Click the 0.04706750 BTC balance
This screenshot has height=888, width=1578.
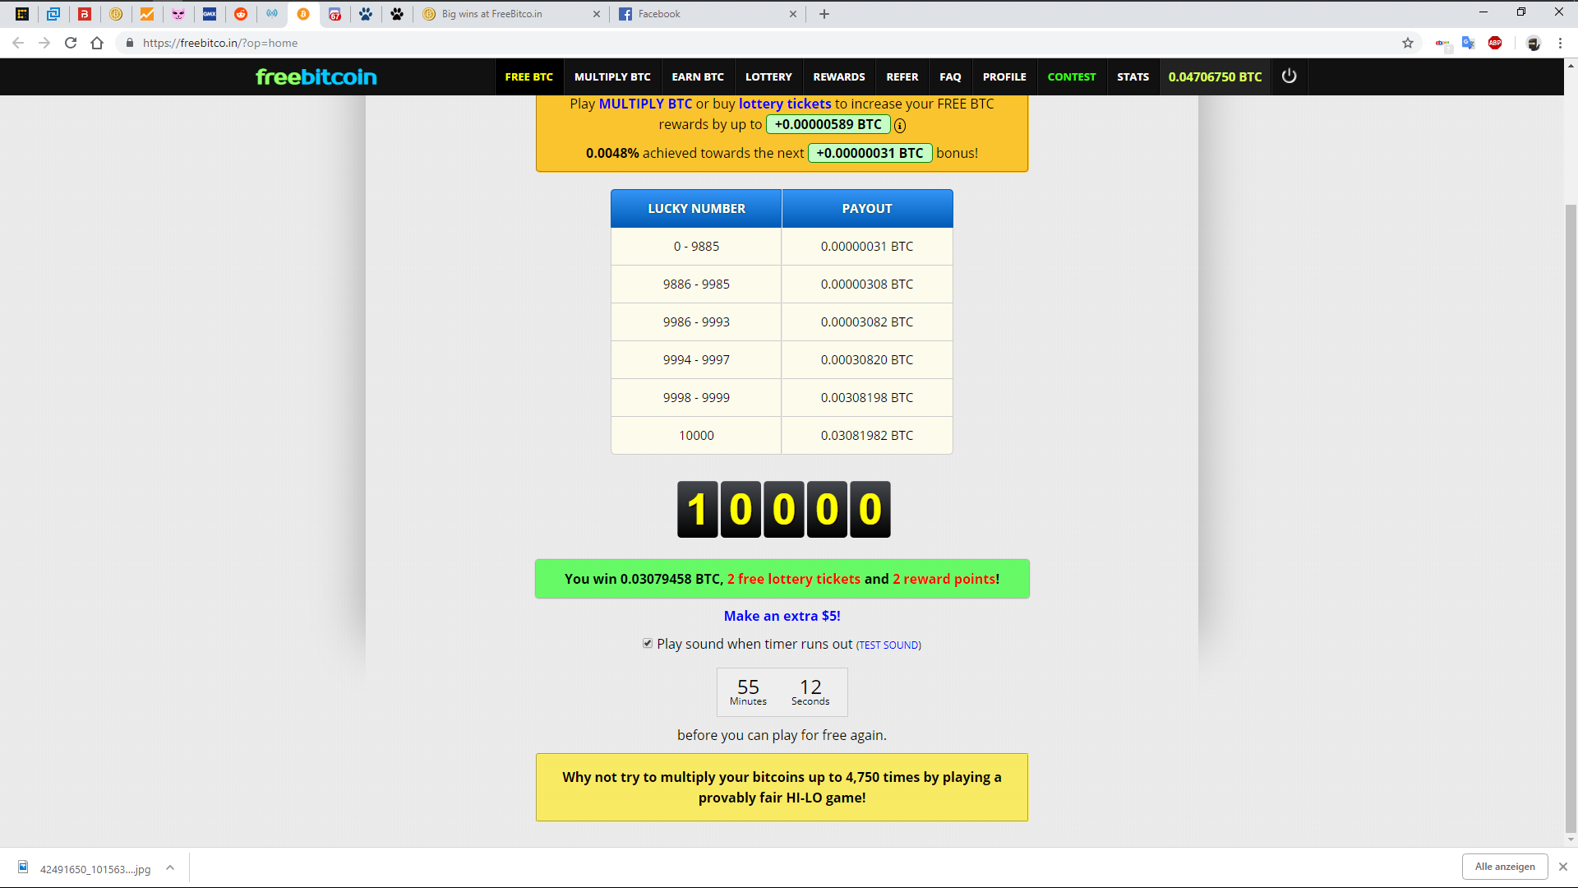[1215, 76]
